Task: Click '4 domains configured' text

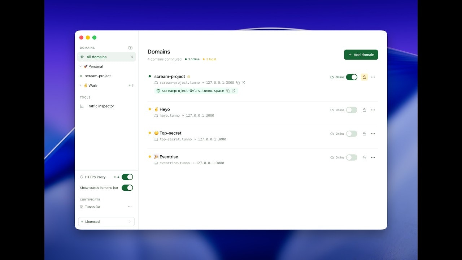Action: [165, 59]
